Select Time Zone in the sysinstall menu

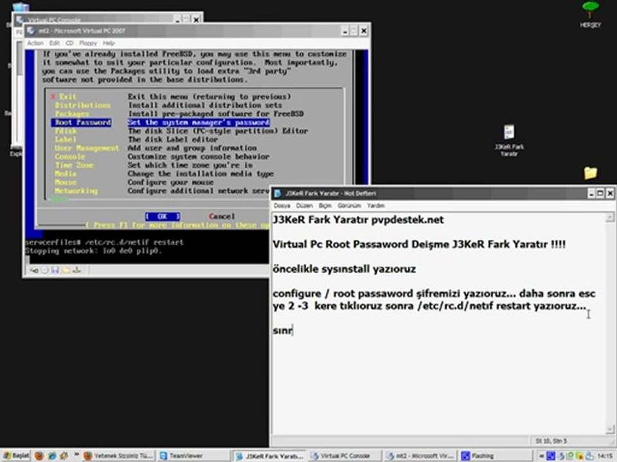[x=74, y=166]
